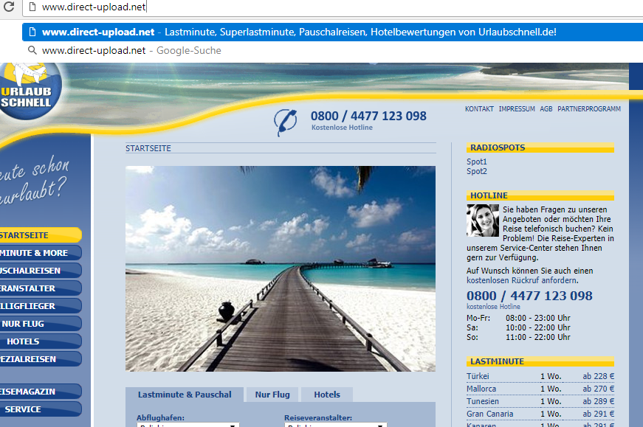
Task: Click the Urlaub Schnell logo
Action: (x=27, y=91)
